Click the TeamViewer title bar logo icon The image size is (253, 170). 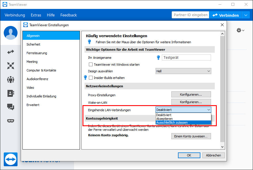click(x=5, y=4)
